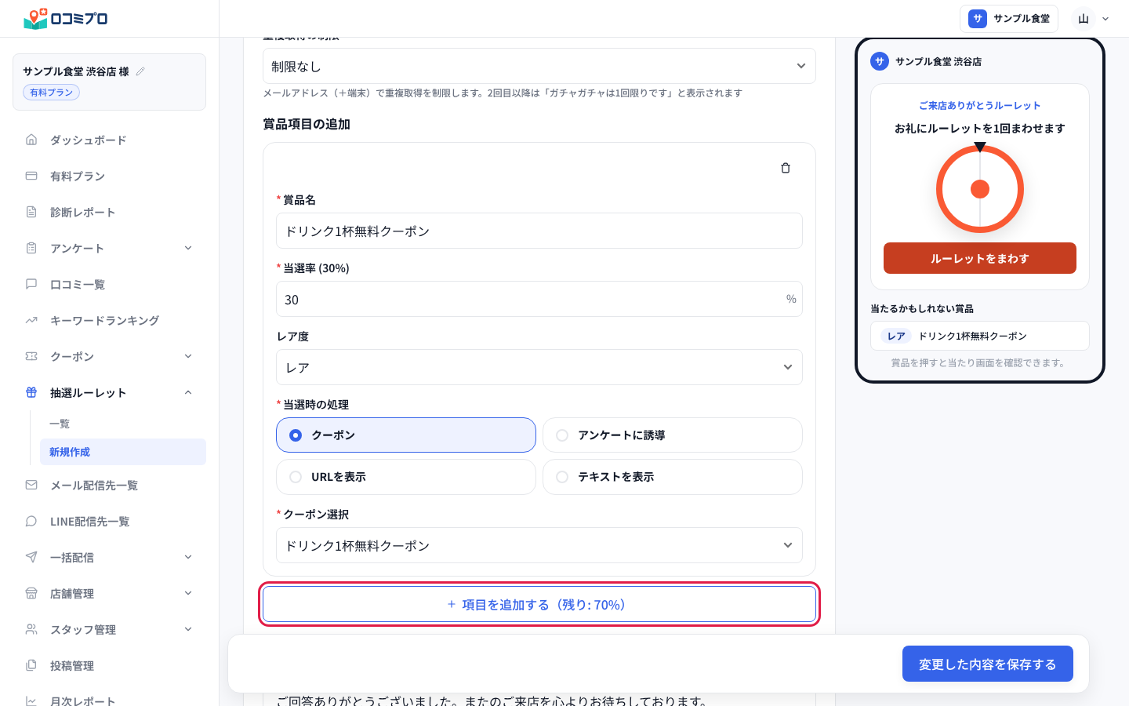Open 一覧 under 抽選ルーレット

click(x=123, y=424)
